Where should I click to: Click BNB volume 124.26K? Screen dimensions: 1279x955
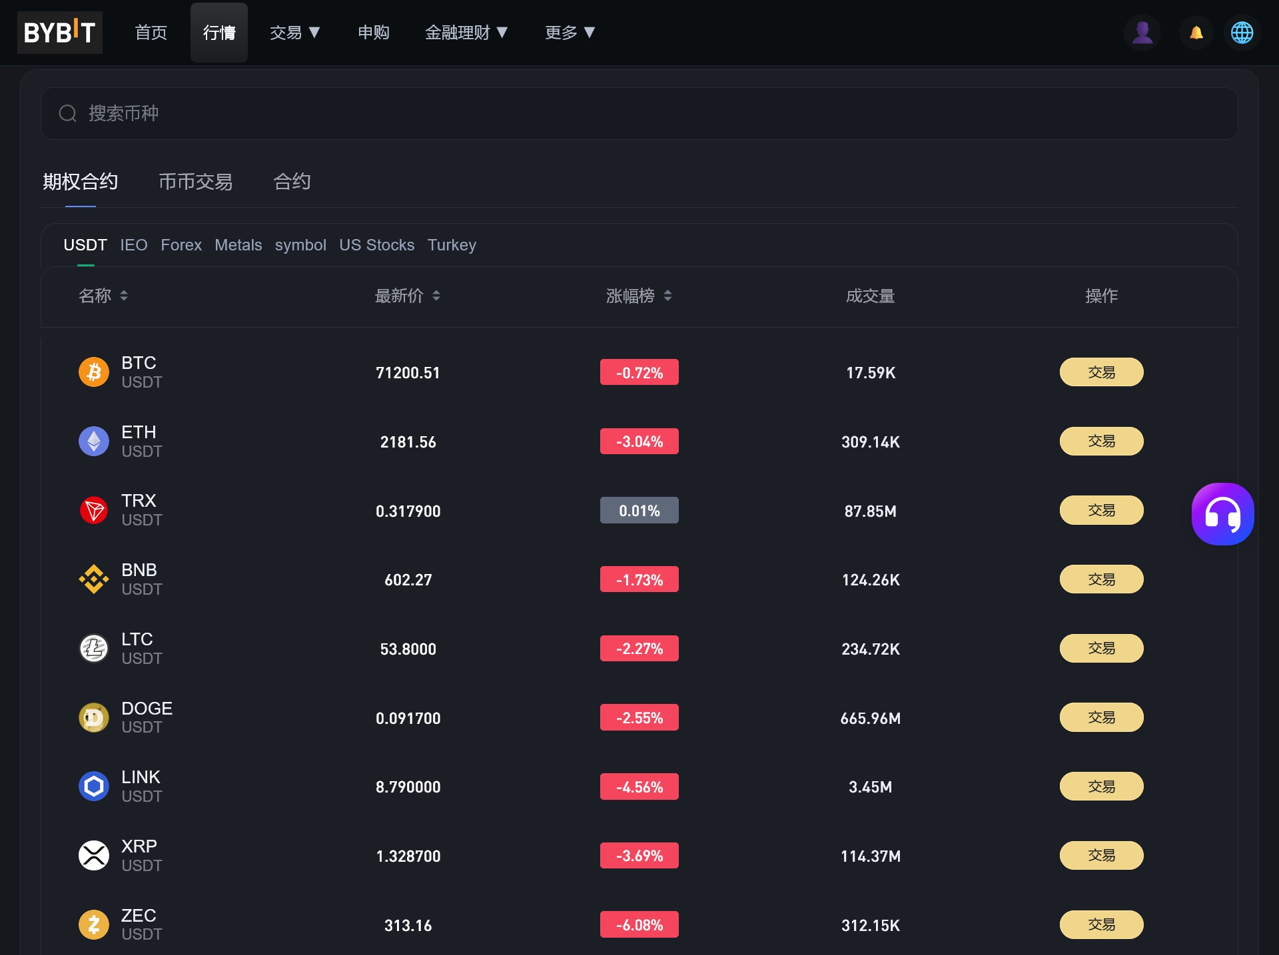click(871, 580)
